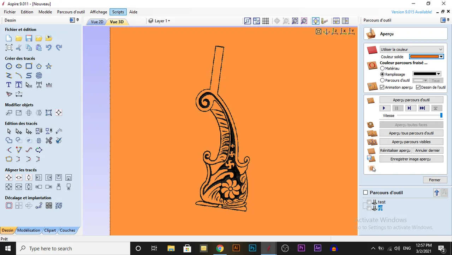
Task: Click the Fermer button
Action: click(435, 180)
